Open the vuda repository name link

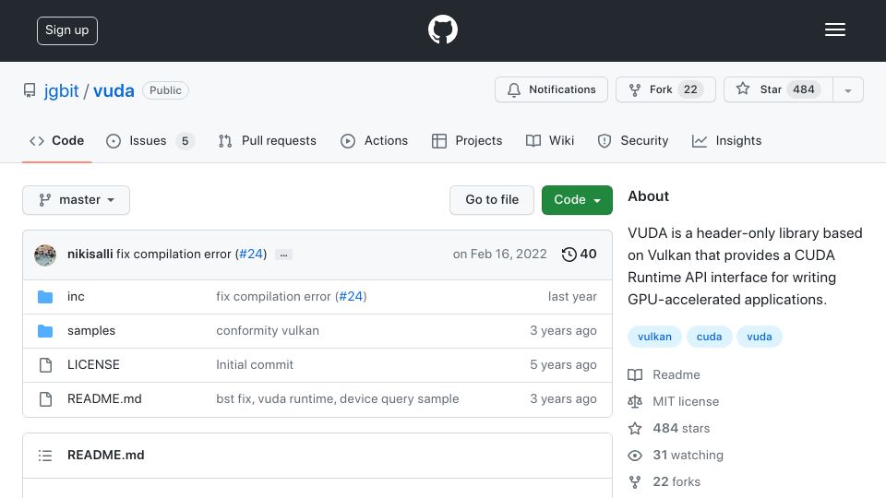click(114, 90)
